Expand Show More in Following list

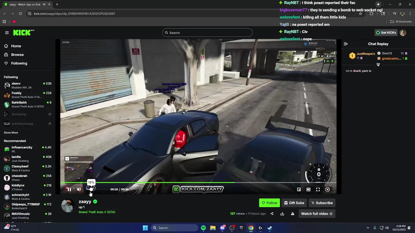click(x=11, y=133)
